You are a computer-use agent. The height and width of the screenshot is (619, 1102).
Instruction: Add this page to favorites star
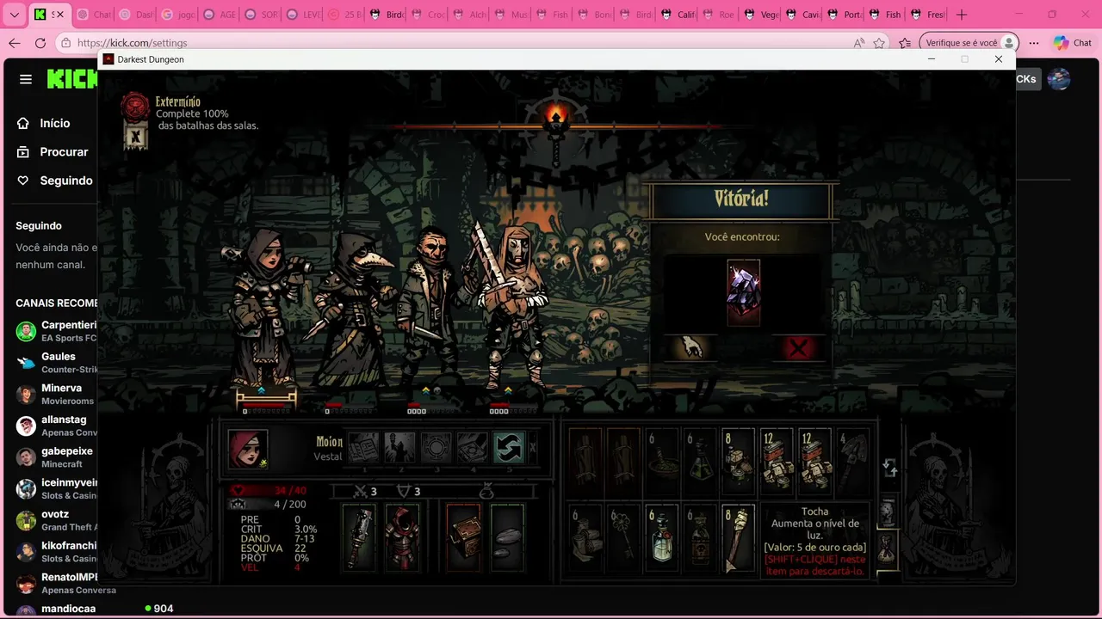879,43
